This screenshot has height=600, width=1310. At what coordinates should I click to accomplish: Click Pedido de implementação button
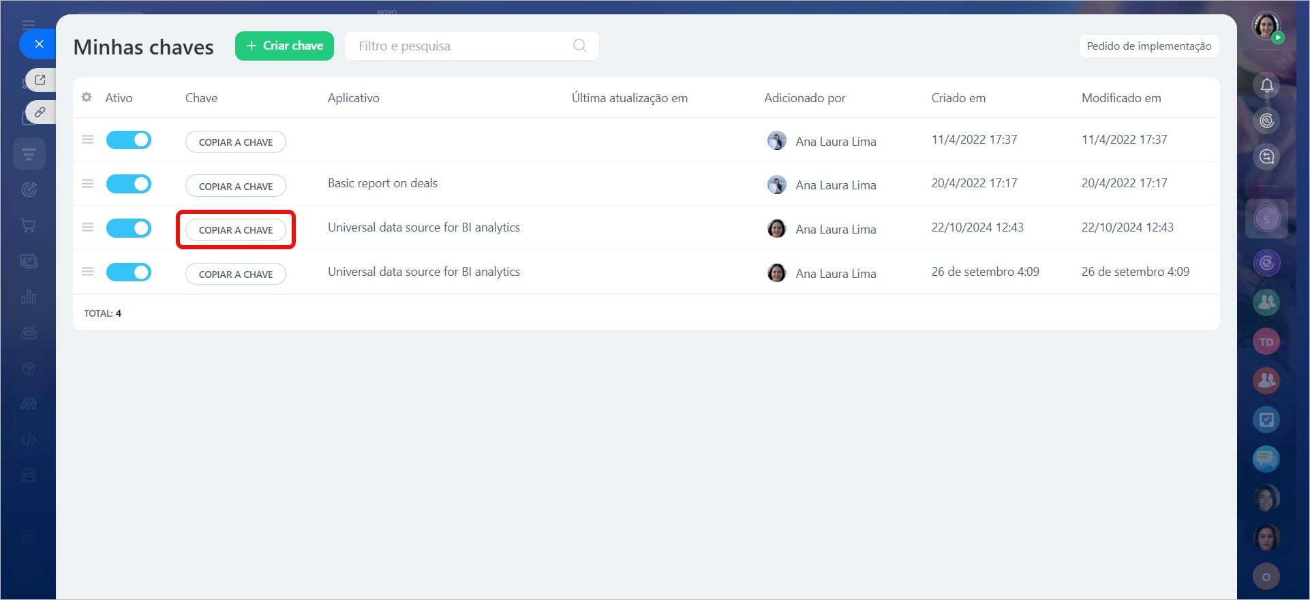coord(1148,46)
